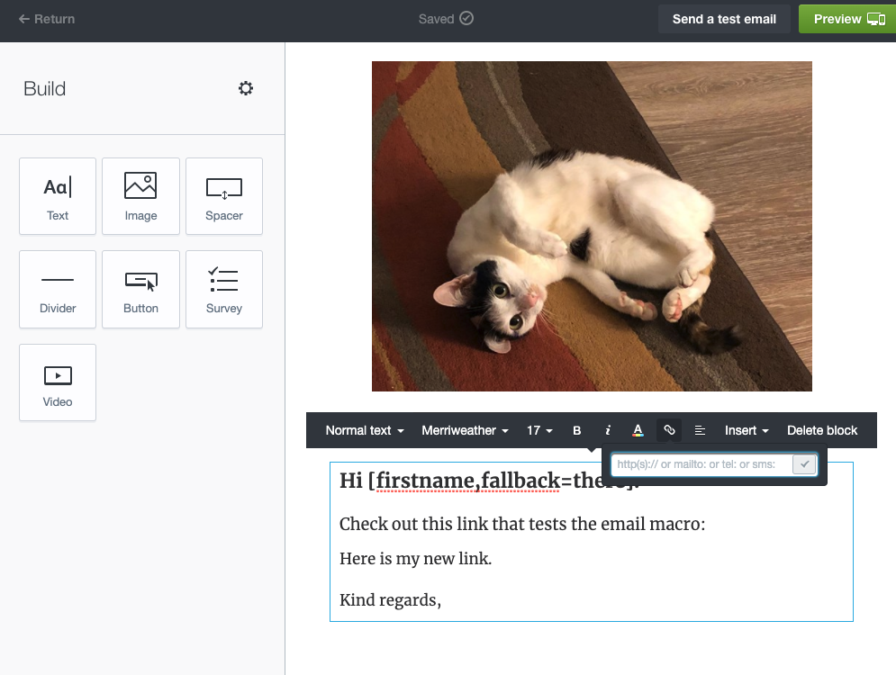Toggle bold formatting
The height and width of the screenshot is (675, 896).
(577, 430)
